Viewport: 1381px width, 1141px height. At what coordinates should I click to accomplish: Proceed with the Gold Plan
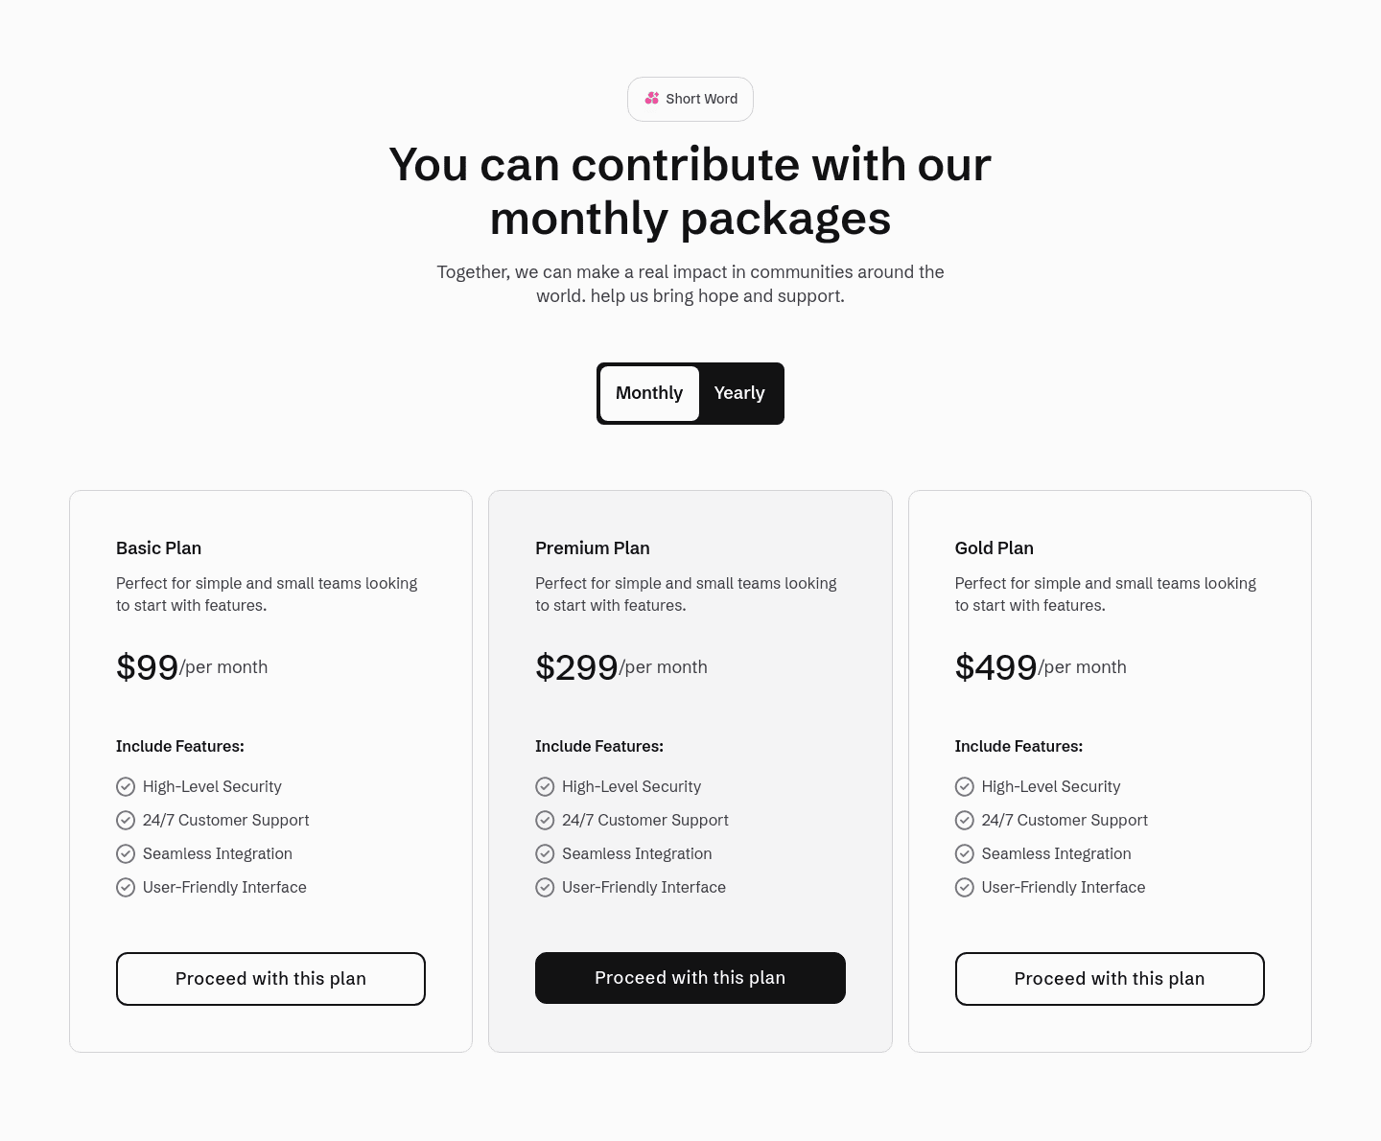[x=1110, y=979]
